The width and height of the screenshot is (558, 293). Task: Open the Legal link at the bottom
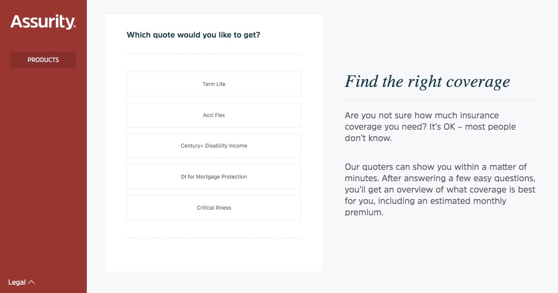[x=17, y=283]
